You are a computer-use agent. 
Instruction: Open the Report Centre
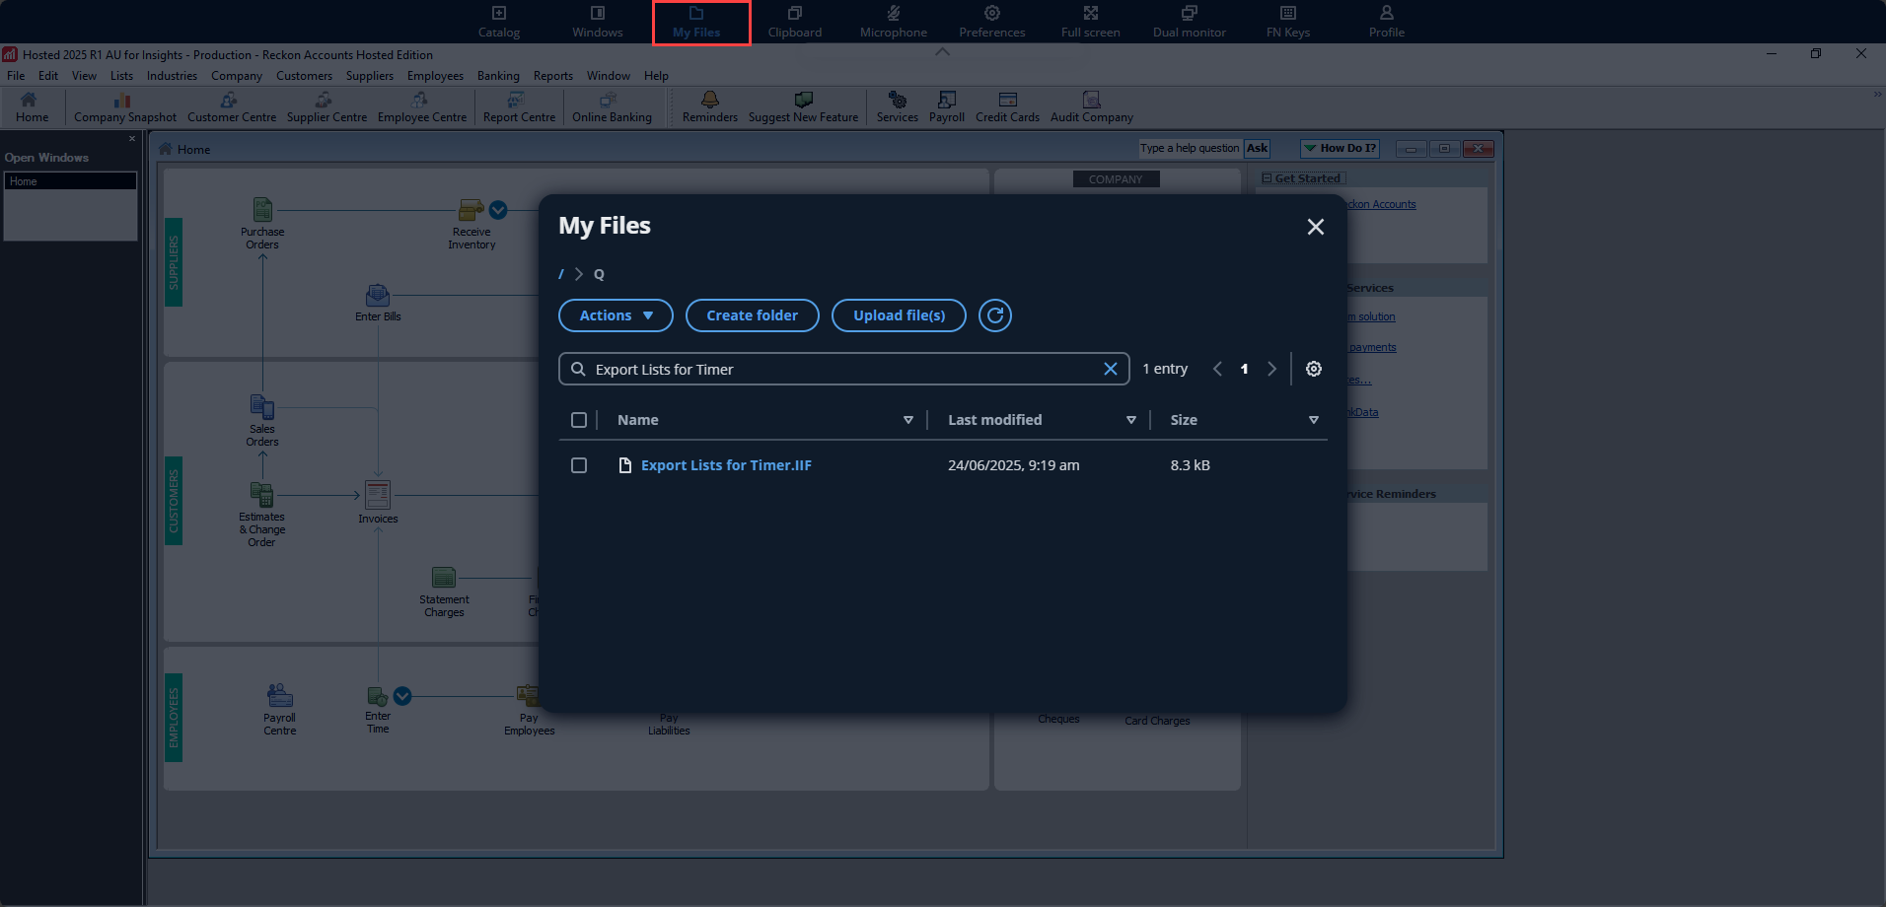pyautogui.click(x=519, y=107)
